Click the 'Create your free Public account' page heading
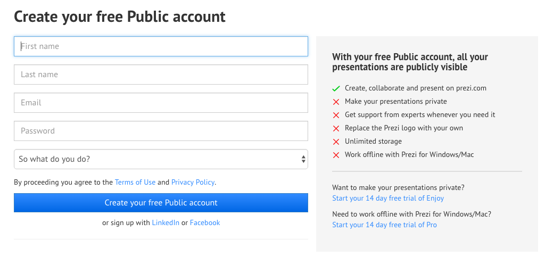 pos(120,16)
